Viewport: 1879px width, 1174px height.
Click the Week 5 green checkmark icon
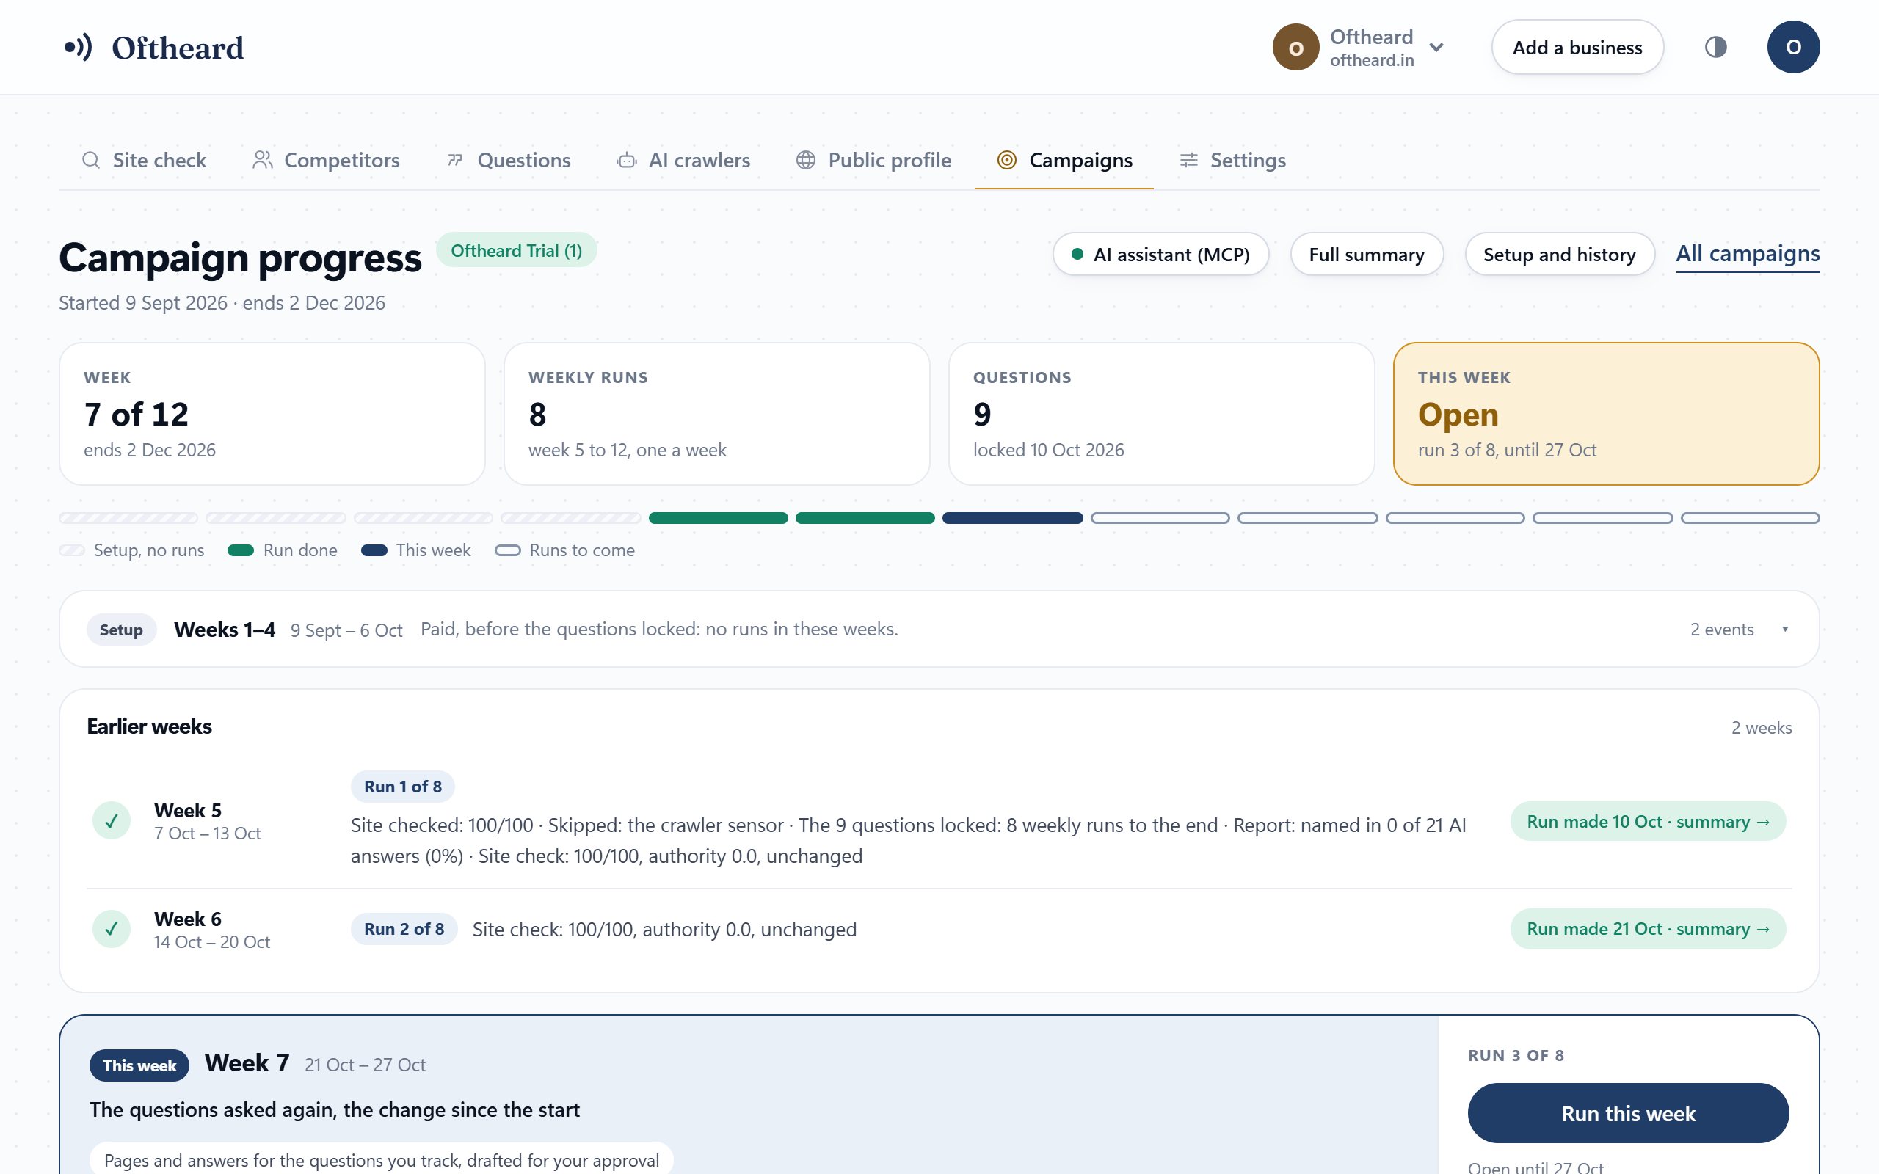click(x=112, y=821)
